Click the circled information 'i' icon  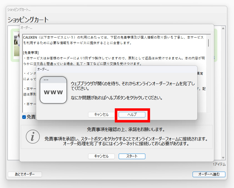click(33, 136)
